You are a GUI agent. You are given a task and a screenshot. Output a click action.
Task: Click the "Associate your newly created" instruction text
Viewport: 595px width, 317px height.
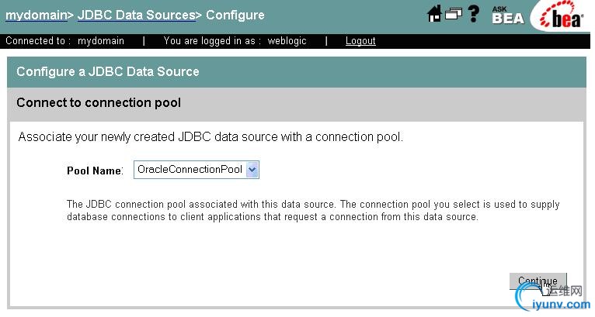[x=211, y=137]
